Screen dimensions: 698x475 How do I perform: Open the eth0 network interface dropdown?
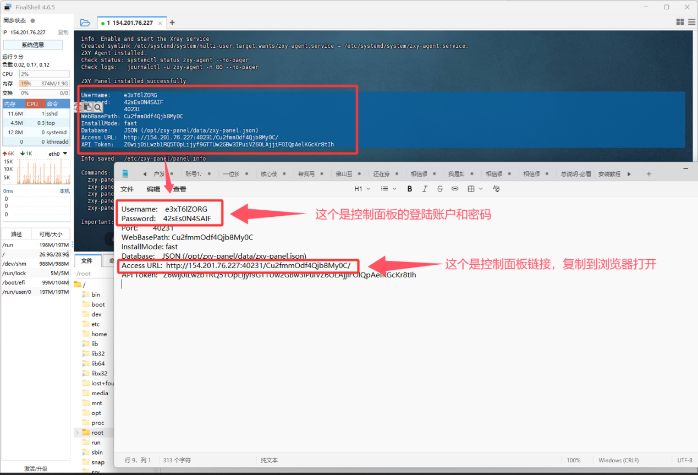[58, 154]
